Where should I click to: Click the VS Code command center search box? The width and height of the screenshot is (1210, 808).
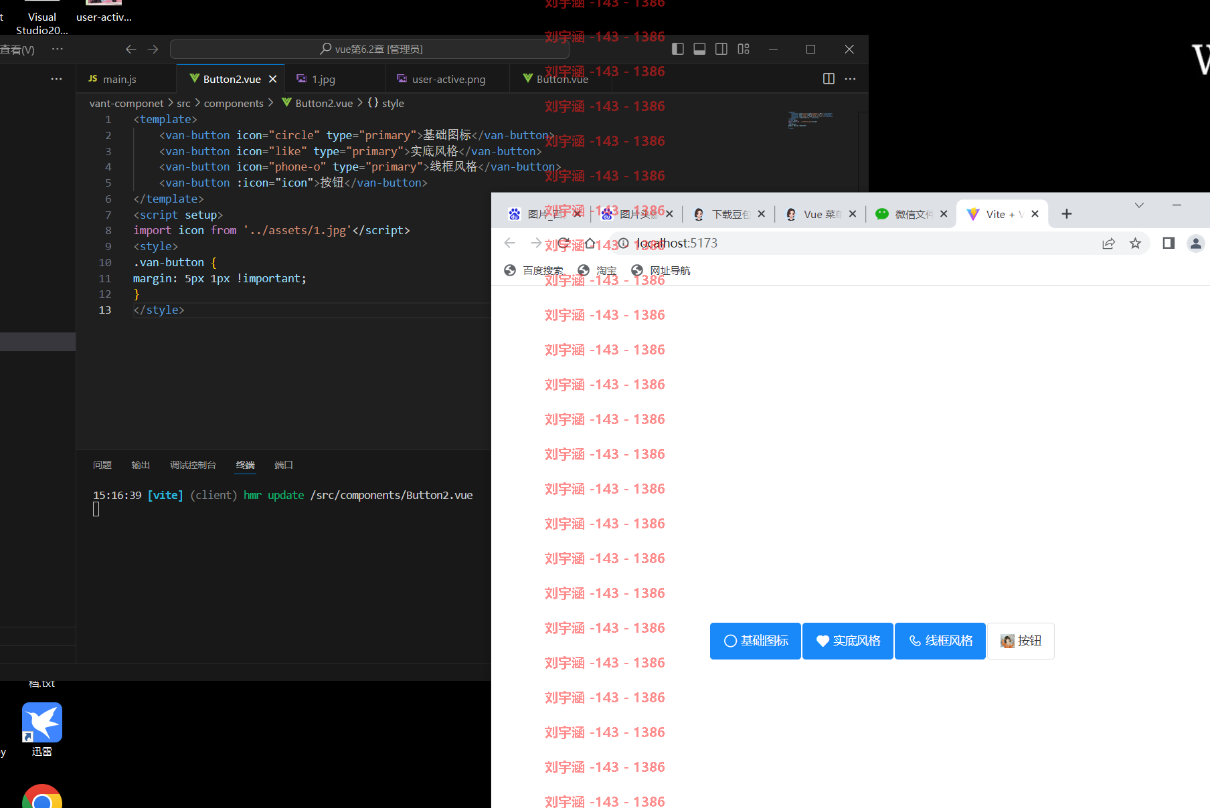click(x=369, y=49)
